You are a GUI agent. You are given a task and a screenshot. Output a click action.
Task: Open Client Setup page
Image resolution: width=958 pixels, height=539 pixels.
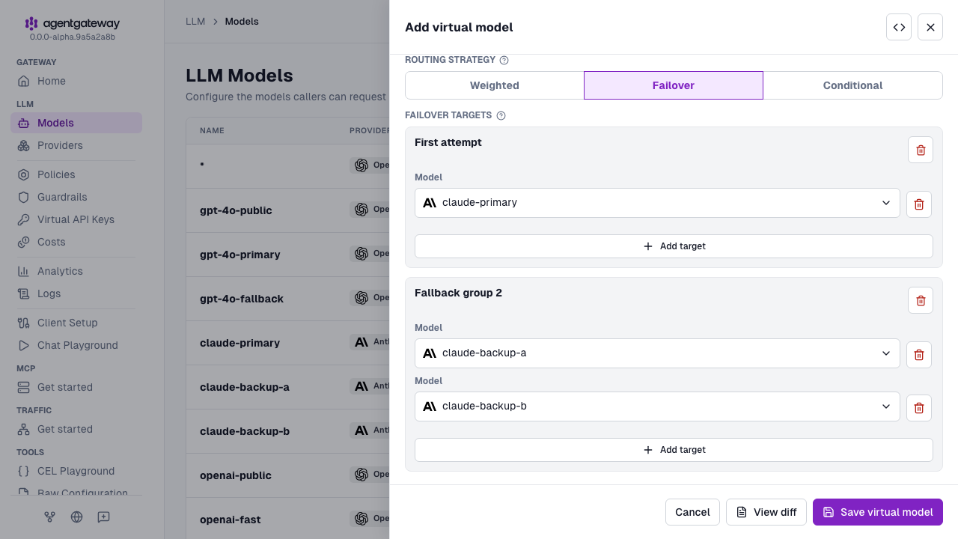point(76,323)
